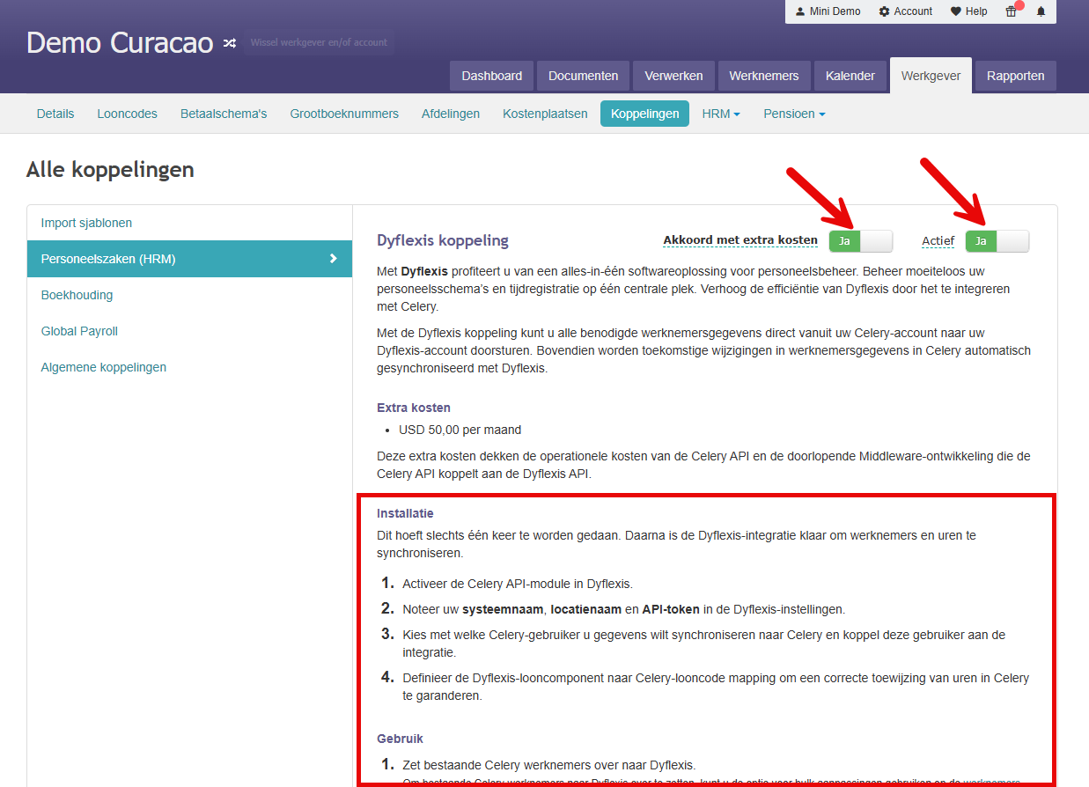Click step Zet bestaande Celery werknemers over

[548, 764]
